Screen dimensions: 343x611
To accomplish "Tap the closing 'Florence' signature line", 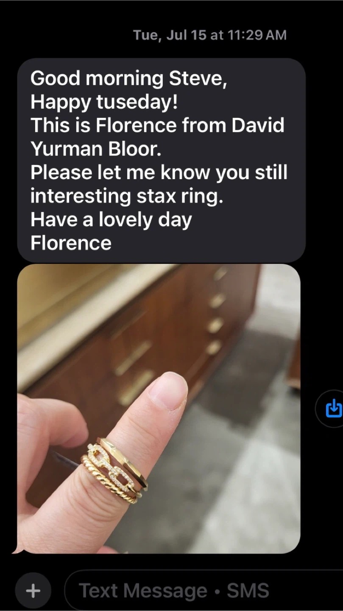I will click(x=71, y=243).
